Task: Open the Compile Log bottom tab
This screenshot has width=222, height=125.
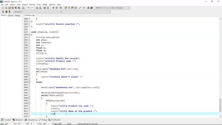Action: tap(31, 120)
